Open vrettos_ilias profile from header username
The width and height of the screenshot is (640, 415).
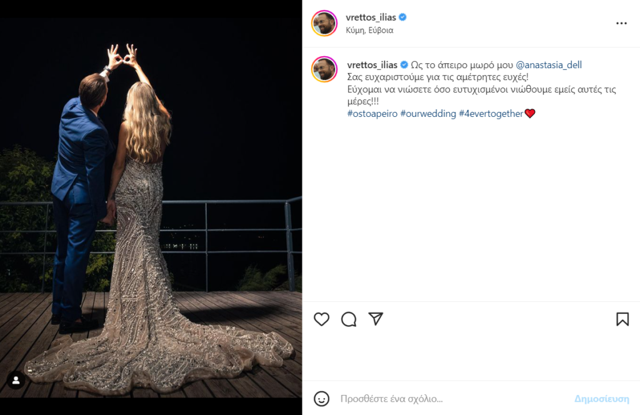click(371, 17)
